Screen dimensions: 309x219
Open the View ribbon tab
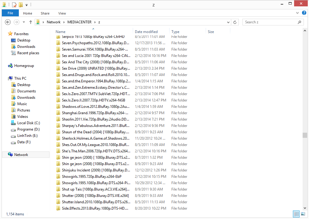[x=62, y=13]
